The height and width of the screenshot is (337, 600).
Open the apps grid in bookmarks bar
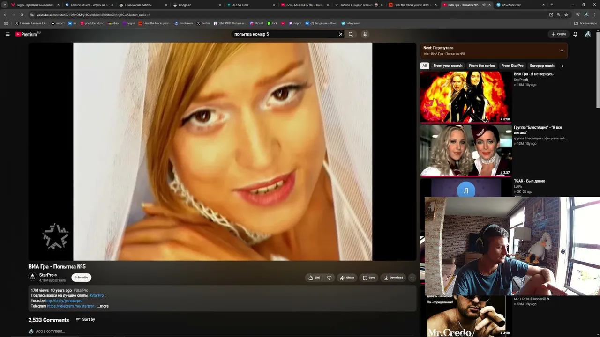(6, 23)
